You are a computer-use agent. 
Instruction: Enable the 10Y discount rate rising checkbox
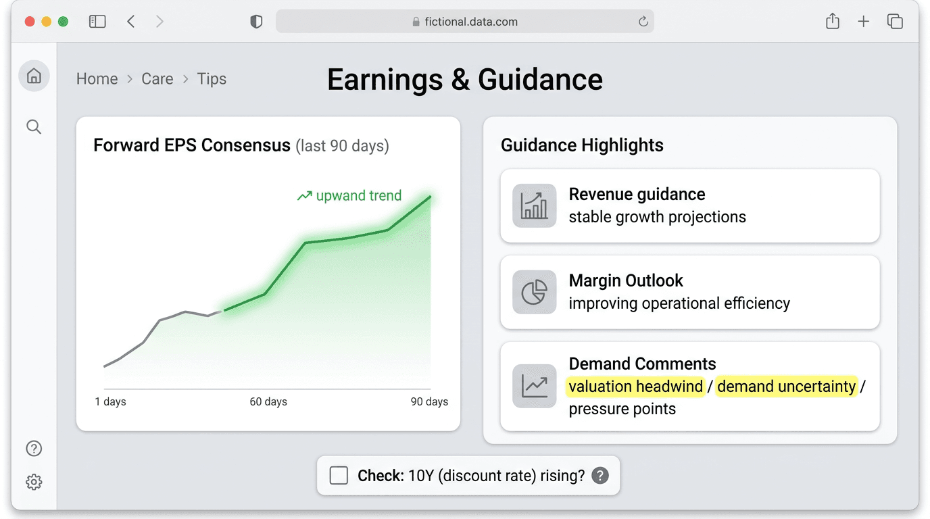(339, 476)
